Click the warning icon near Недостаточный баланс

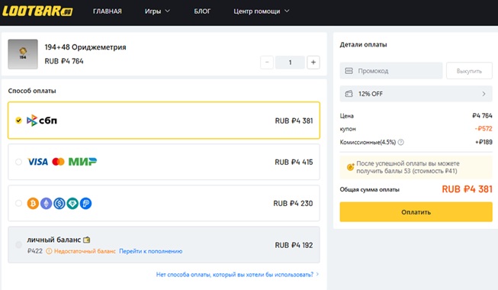[49, 251]
